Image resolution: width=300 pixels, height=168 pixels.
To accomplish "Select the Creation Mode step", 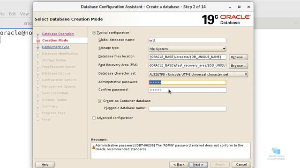I will click(x=55, y=41).
